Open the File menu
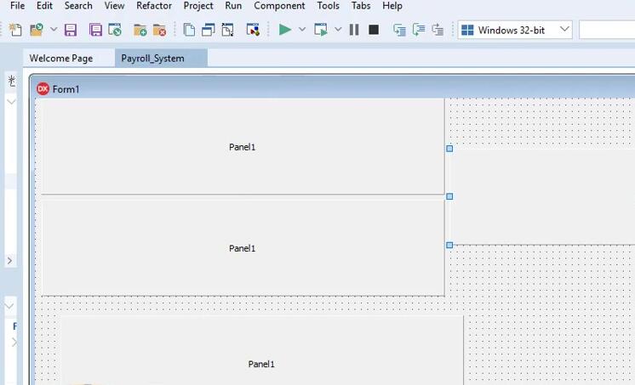 [17, 6]
